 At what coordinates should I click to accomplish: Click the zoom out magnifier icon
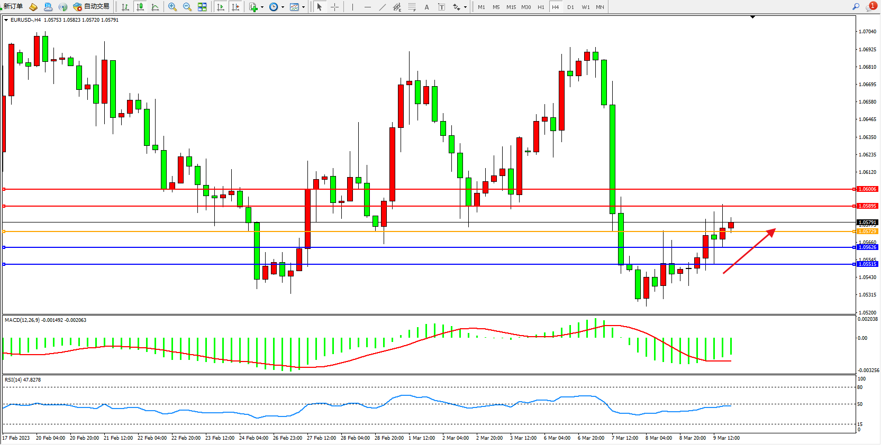(x=187, y=7)
